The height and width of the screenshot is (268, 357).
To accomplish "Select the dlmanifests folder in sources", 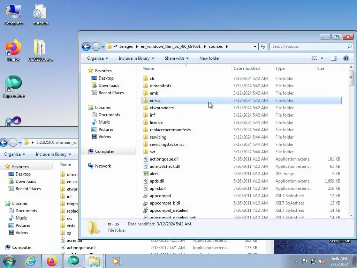I will 241,86.
